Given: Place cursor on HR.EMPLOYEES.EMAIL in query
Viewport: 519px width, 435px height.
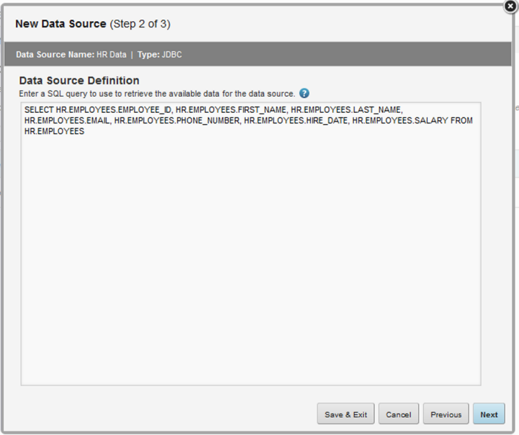Looking at the screenshot, I should 67,121.
